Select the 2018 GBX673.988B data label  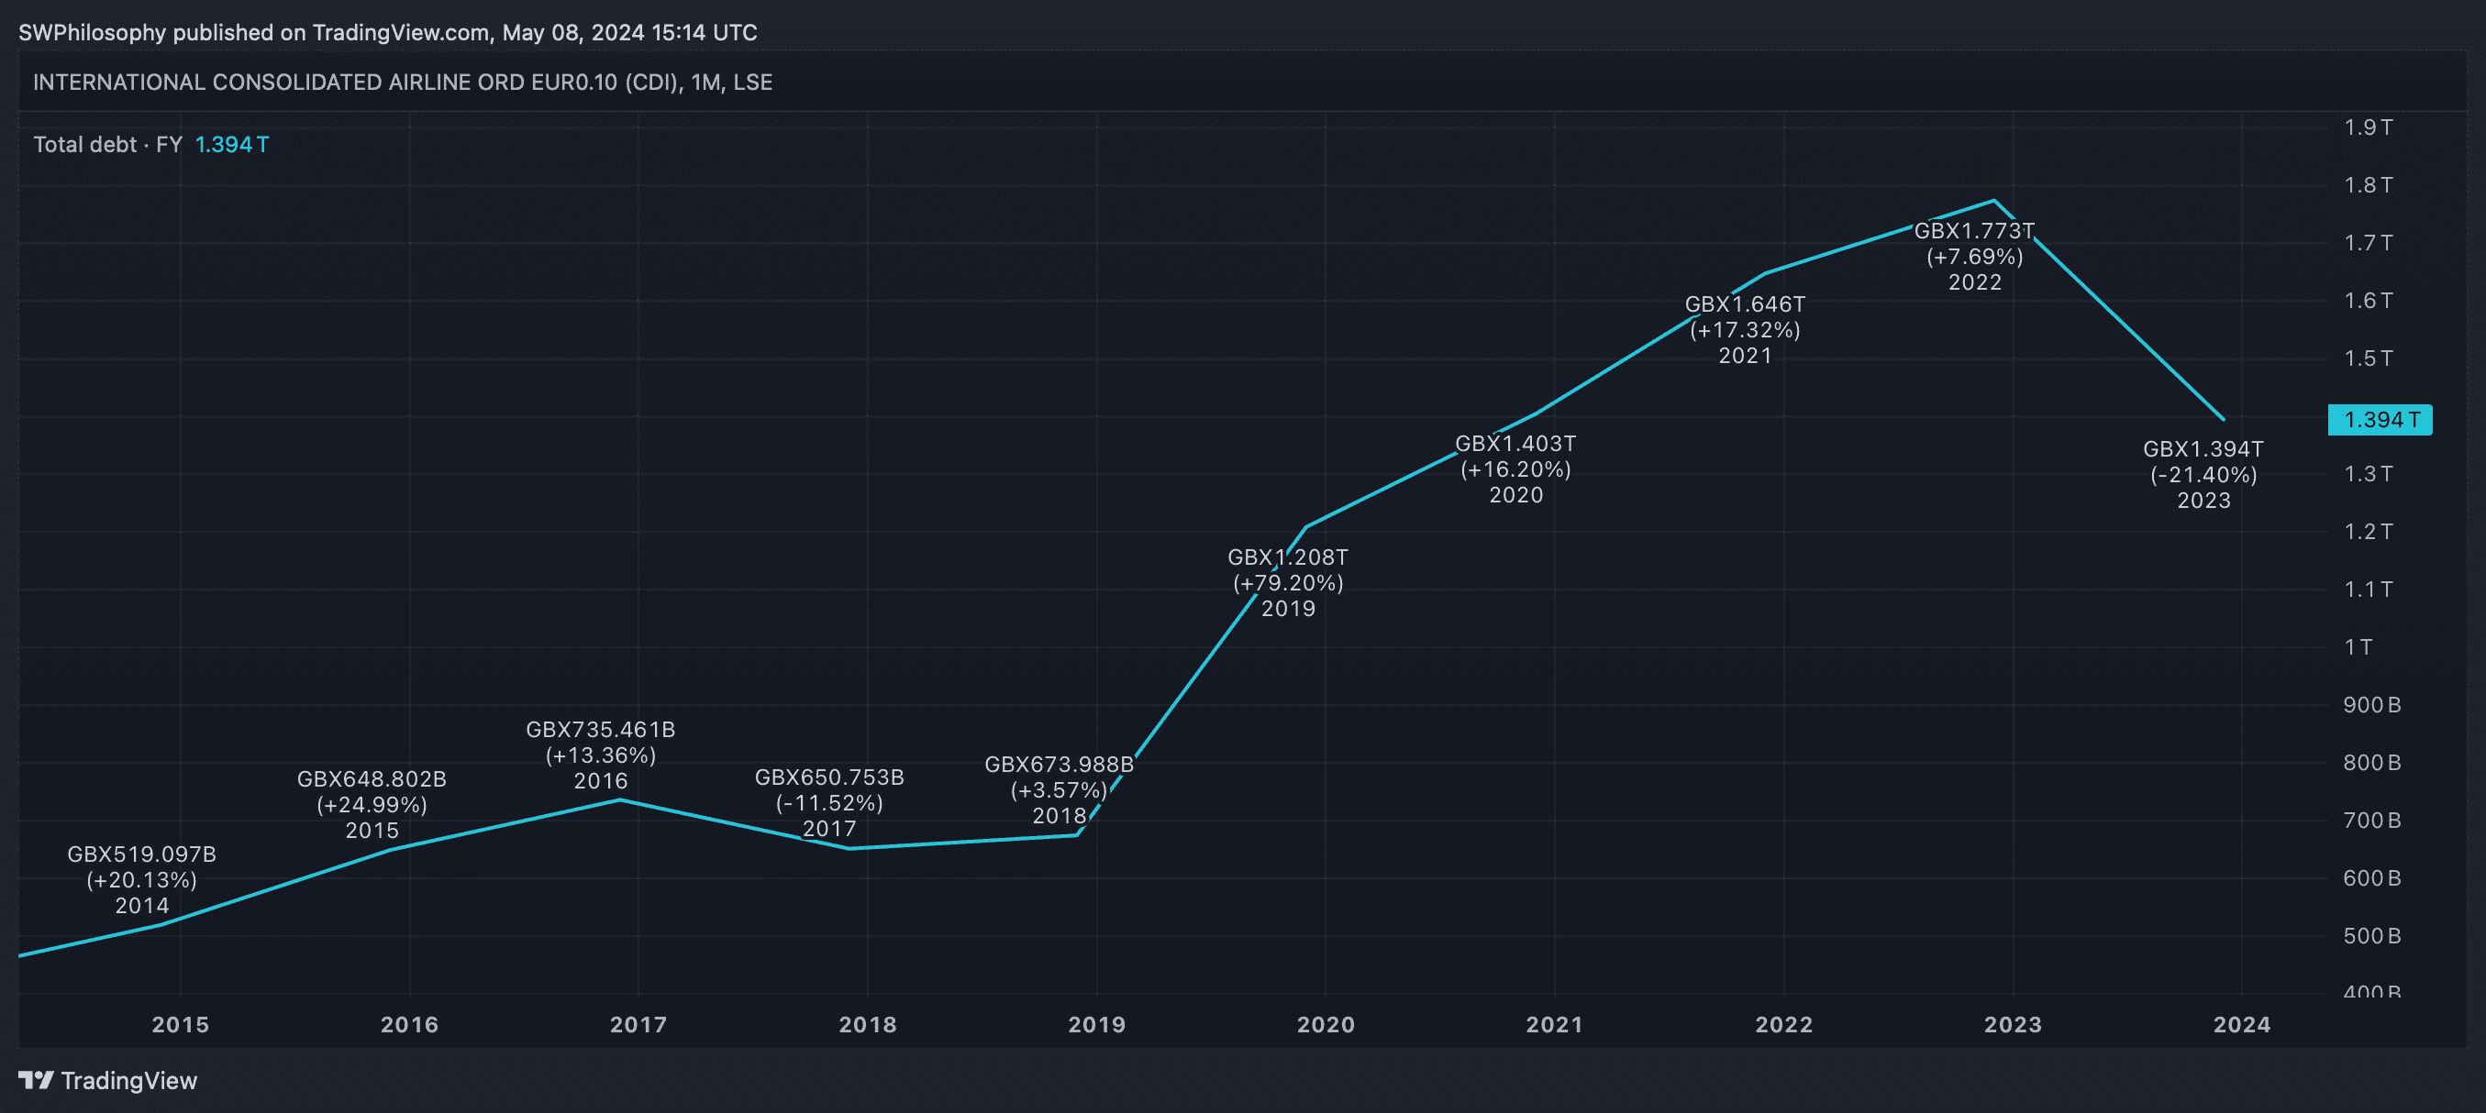[1059, 790]
